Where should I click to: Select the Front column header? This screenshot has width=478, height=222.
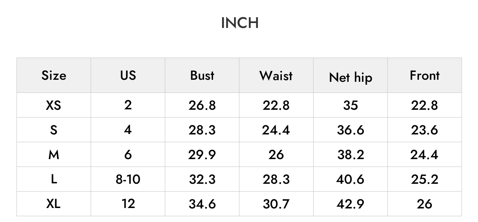(425, 75)
